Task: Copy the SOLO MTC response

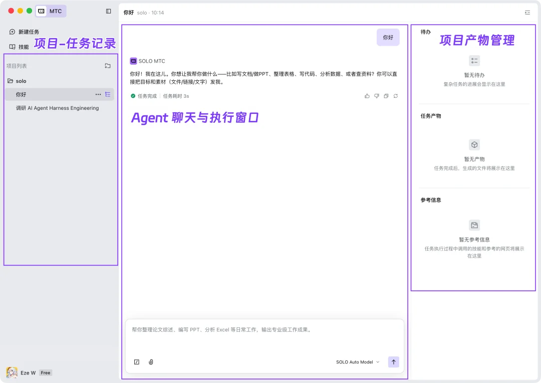Action: click(386, 96)
